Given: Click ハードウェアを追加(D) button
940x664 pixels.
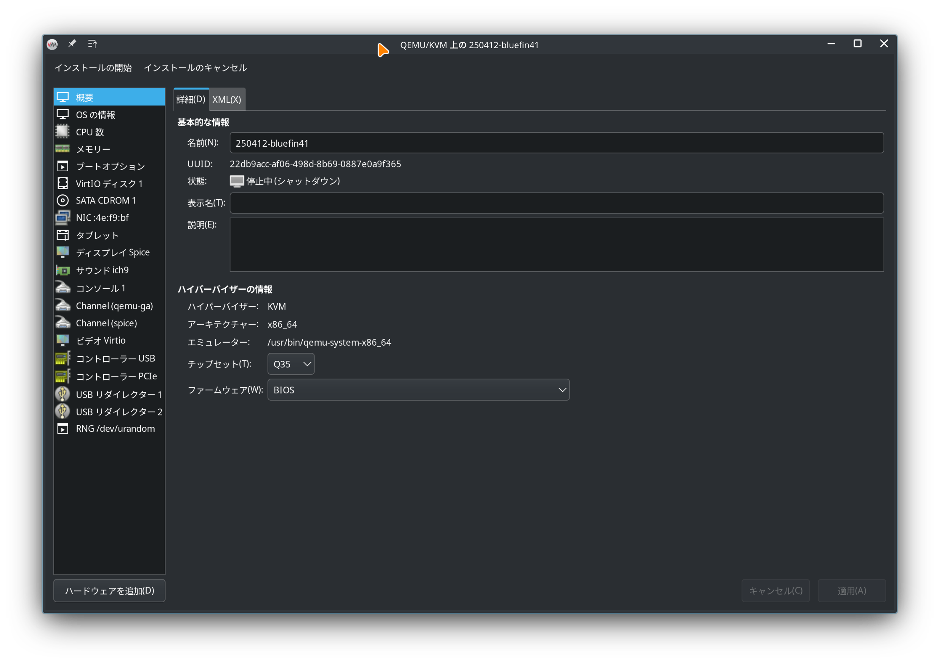Looking at the screenshot, I should click(x=109, y=590).
